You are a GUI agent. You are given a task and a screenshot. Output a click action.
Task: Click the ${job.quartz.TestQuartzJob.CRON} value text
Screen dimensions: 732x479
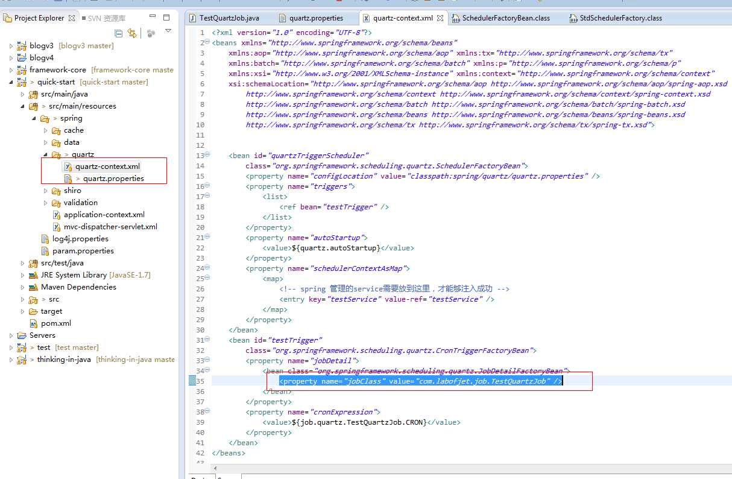(359, 422)
